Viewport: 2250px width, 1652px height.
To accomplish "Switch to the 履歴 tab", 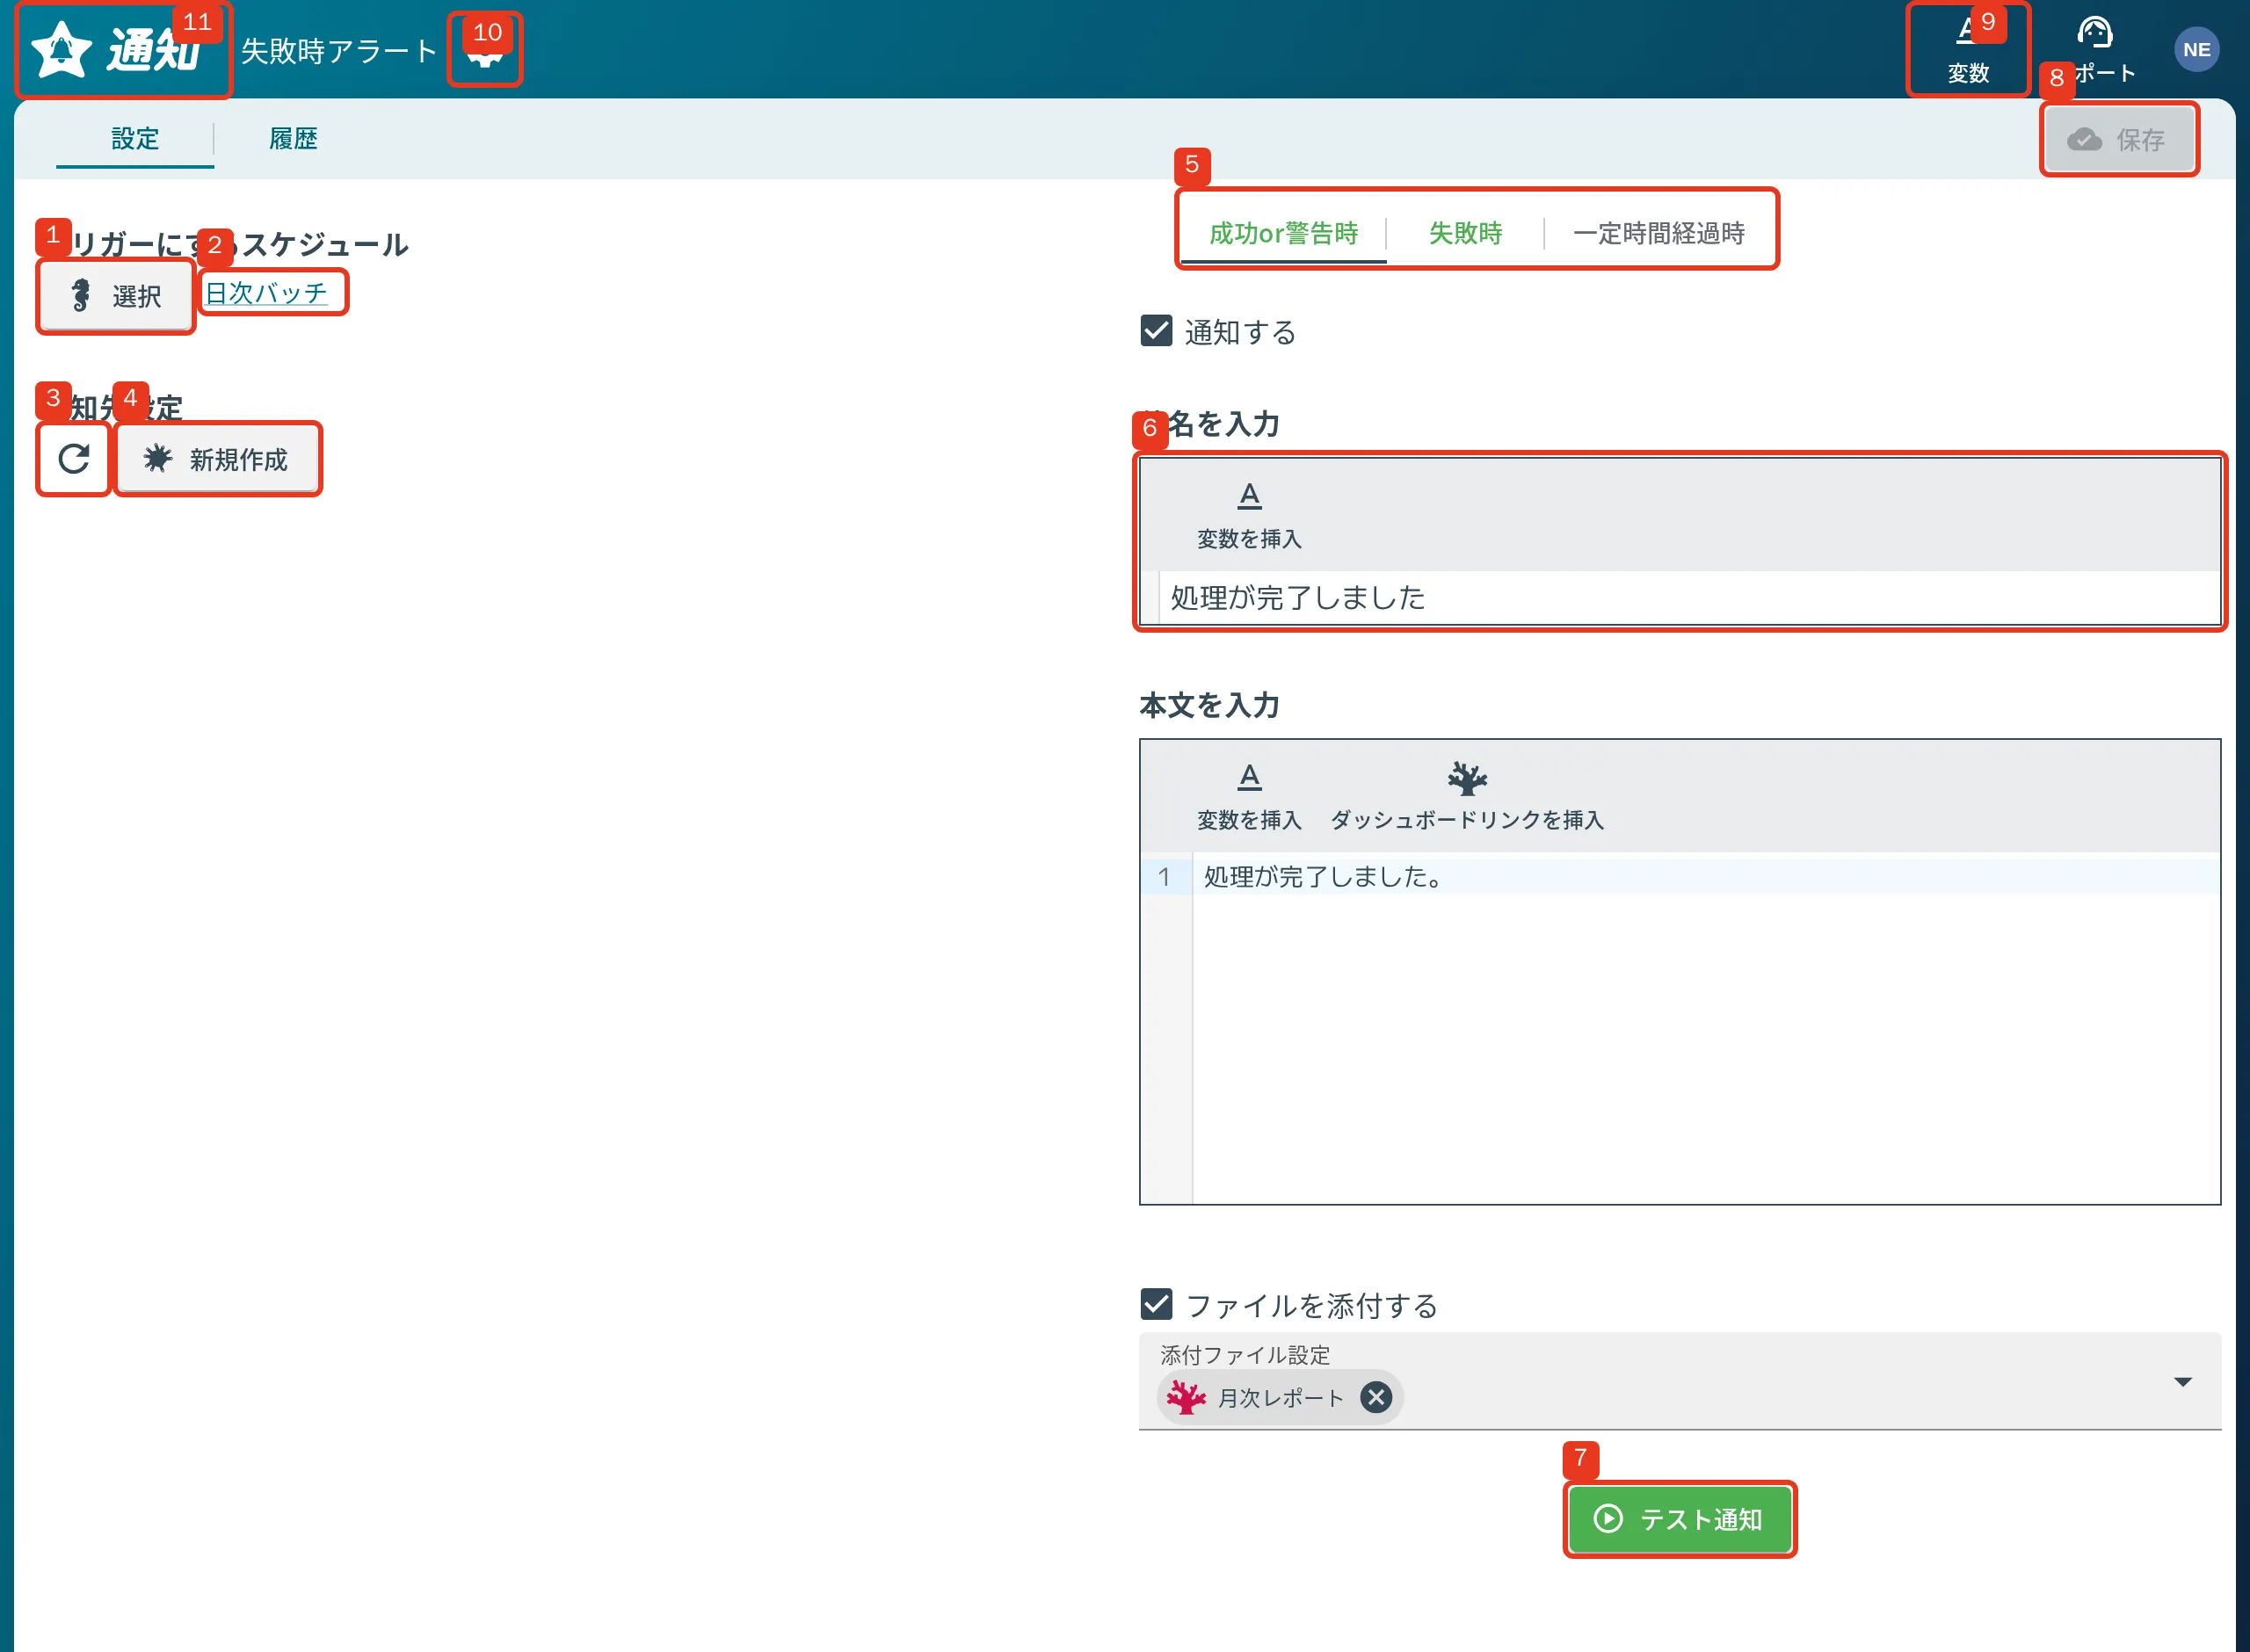I will pos(293,139).
